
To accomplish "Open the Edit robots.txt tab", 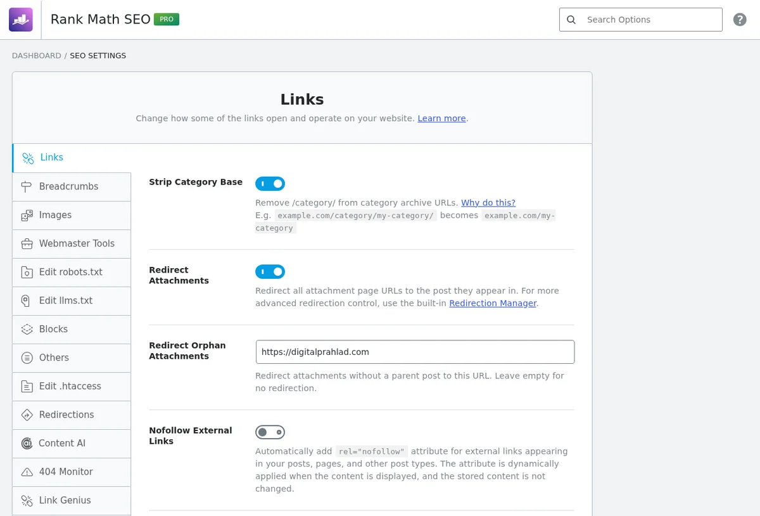I will pyautogui.click(x=72, y=272).
